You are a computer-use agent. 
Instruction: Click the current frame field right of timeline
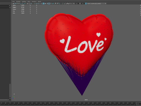pos(139,104)
